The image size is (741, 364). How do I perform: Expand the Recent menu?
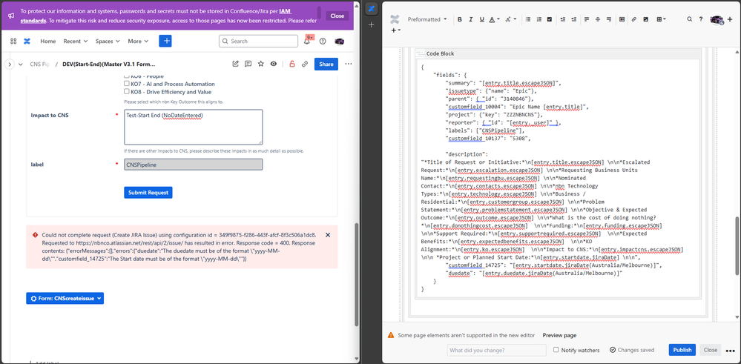(76, 41)
